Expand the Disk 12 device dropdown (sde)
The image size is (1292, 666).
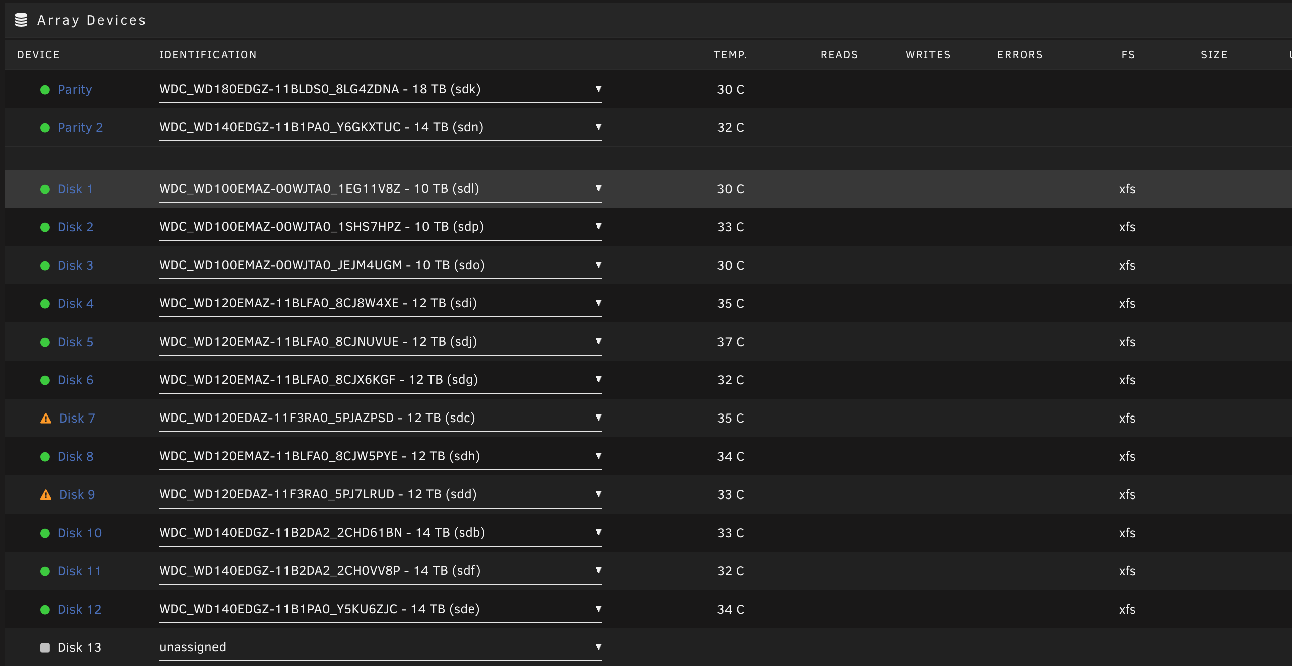click(x=380, y=610)
